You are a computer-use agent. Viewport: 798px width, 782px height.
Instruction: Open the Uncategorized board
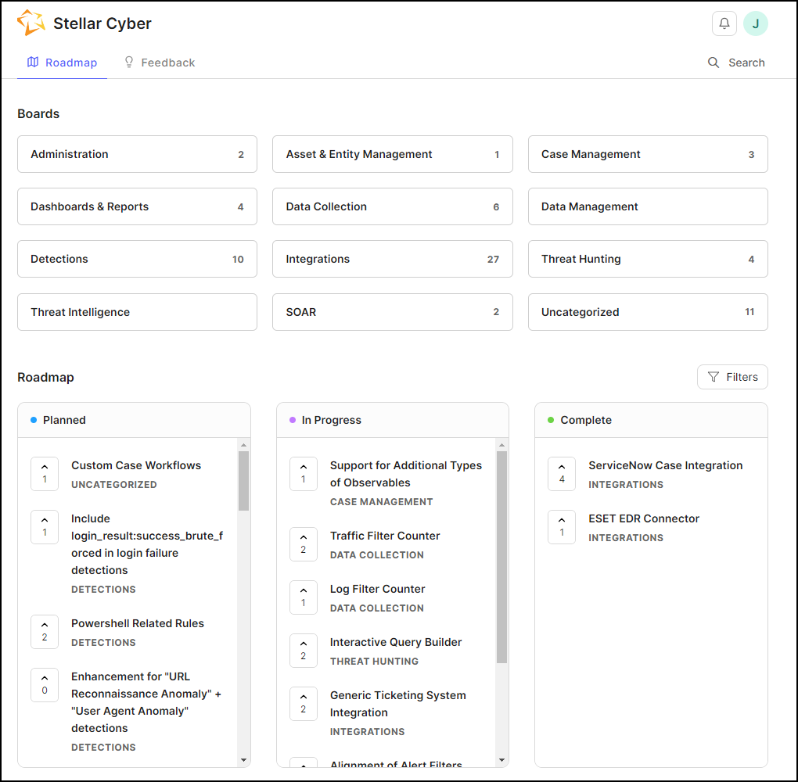pyautogui.click(x=648, y=312)
